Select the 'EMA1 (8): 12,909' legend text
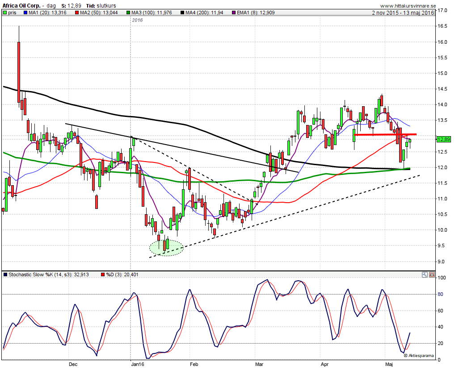This screenshot has width=455, height=370. pos(256,13)
